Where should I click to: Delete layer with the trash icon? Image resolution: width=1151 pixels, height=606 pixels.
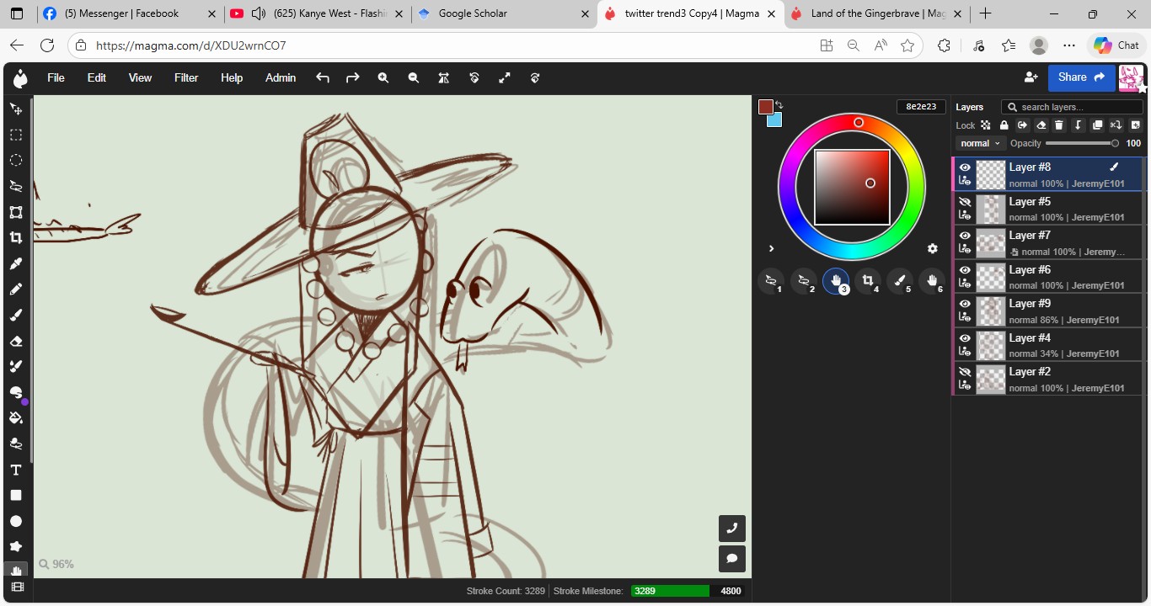coord(1059,125)
